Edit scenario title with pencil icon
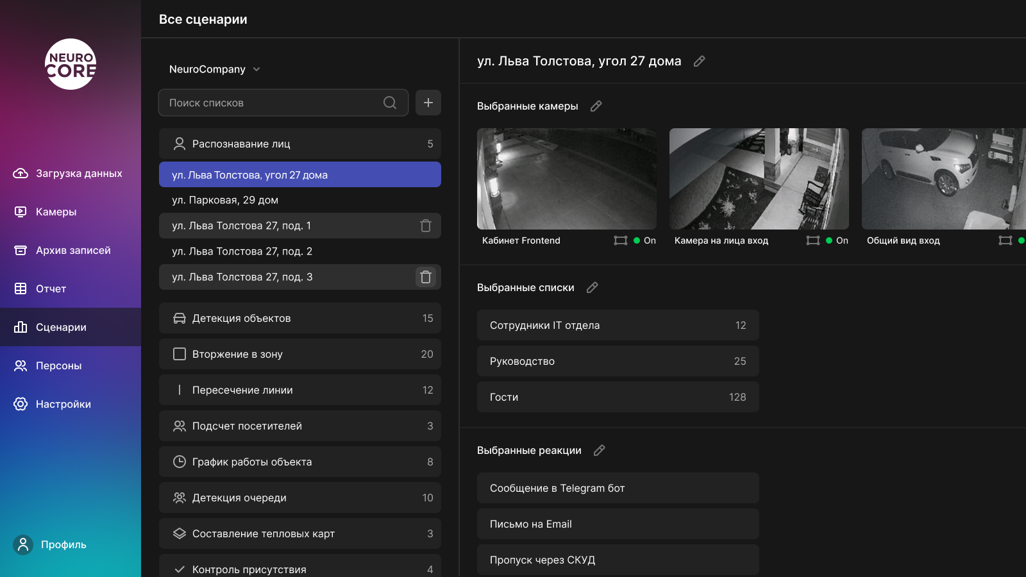This screenshot has height=577, width=1026. click(x=700, y=62)
